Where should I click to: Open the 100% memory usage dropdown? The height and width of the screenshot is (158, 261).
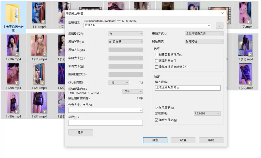132,91
